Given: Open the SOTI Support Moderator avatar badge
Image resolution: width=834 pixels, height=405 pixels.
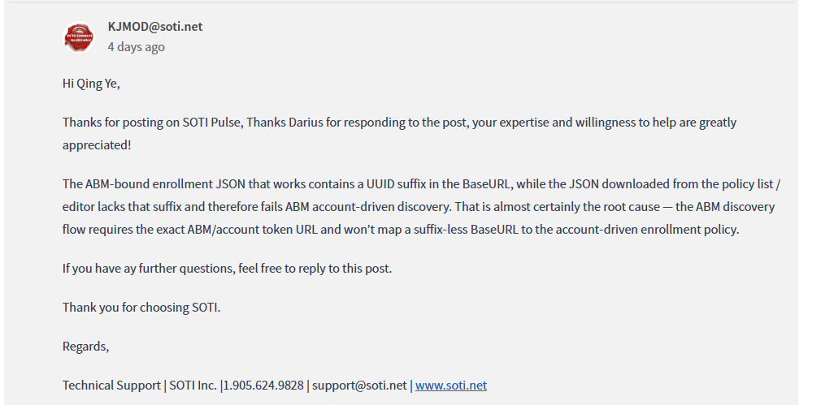Looking at the screenshot, I should click(x=79, y=37).
